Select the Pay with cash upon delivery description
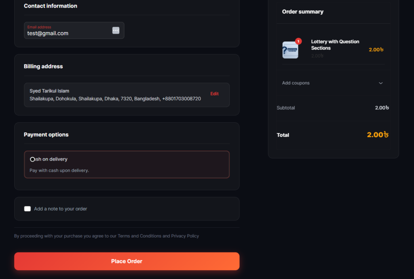 click(x=59, y=170)
